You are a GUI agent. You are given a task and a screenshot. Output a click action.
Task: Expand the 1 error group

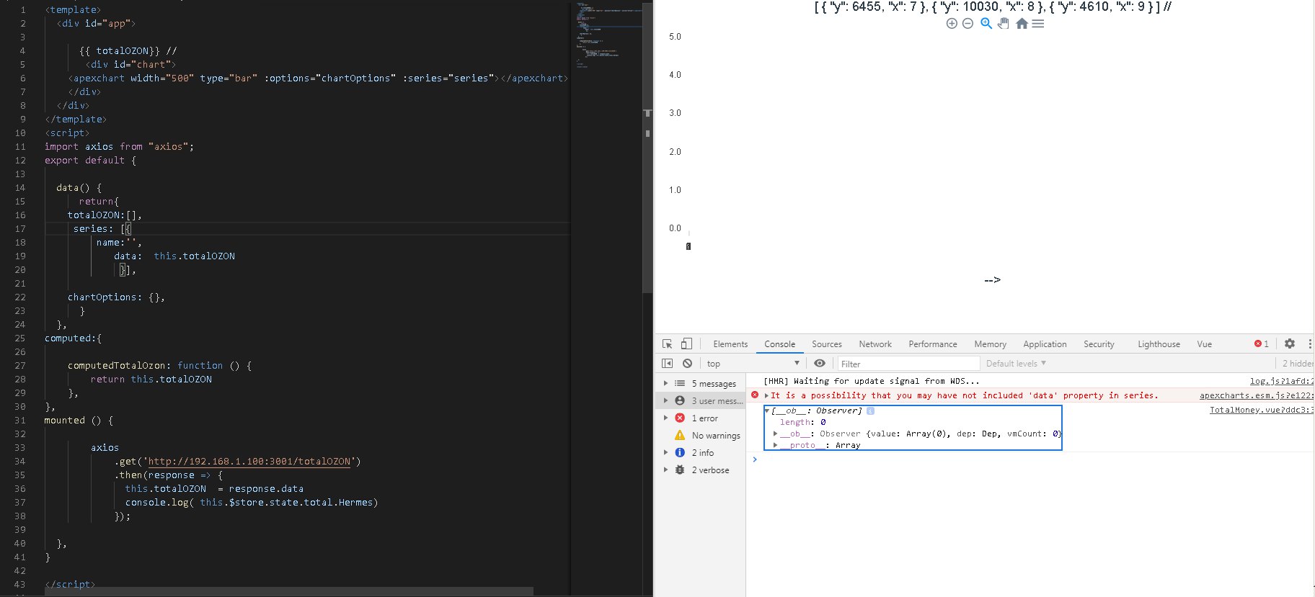[665, 418]
